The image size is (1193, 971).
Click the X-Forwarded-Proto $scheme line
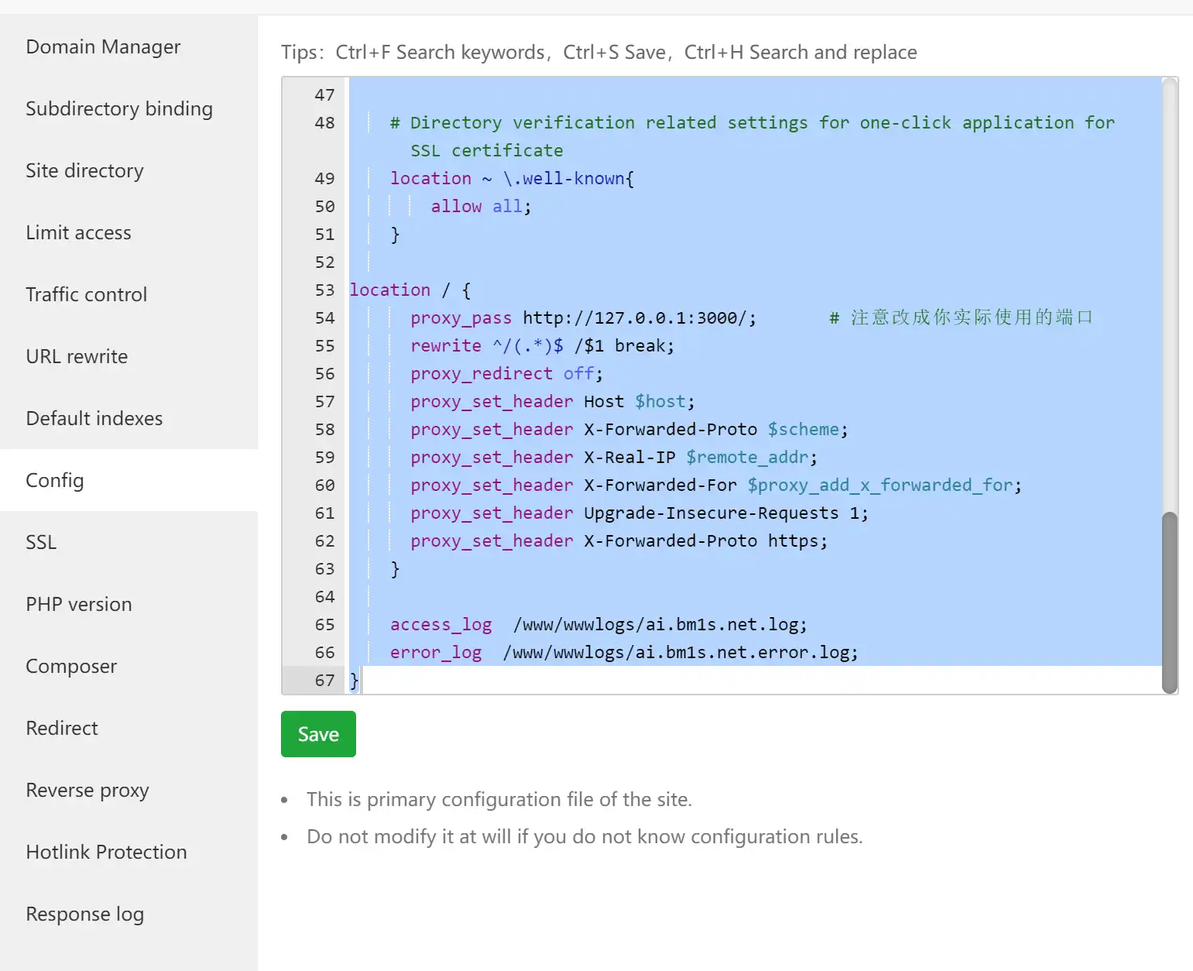tap(629, 429)
